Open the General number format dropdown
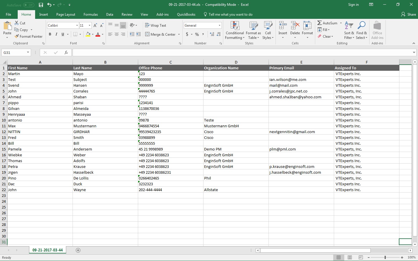 219,26
